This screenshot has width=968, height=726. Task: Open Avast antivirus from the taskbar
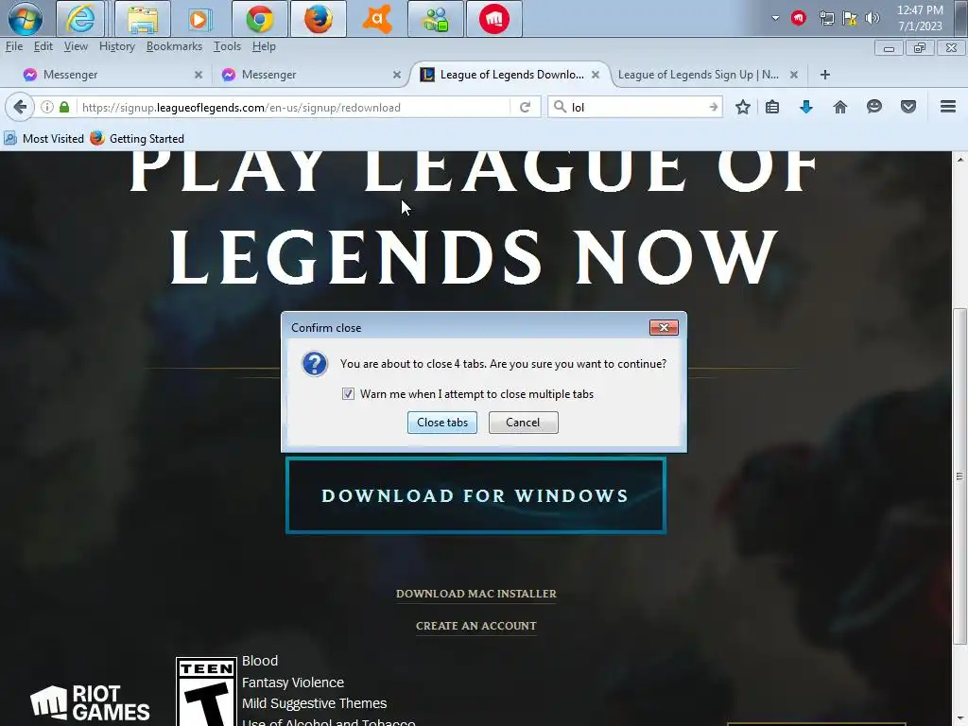click(x=376, y=19)
